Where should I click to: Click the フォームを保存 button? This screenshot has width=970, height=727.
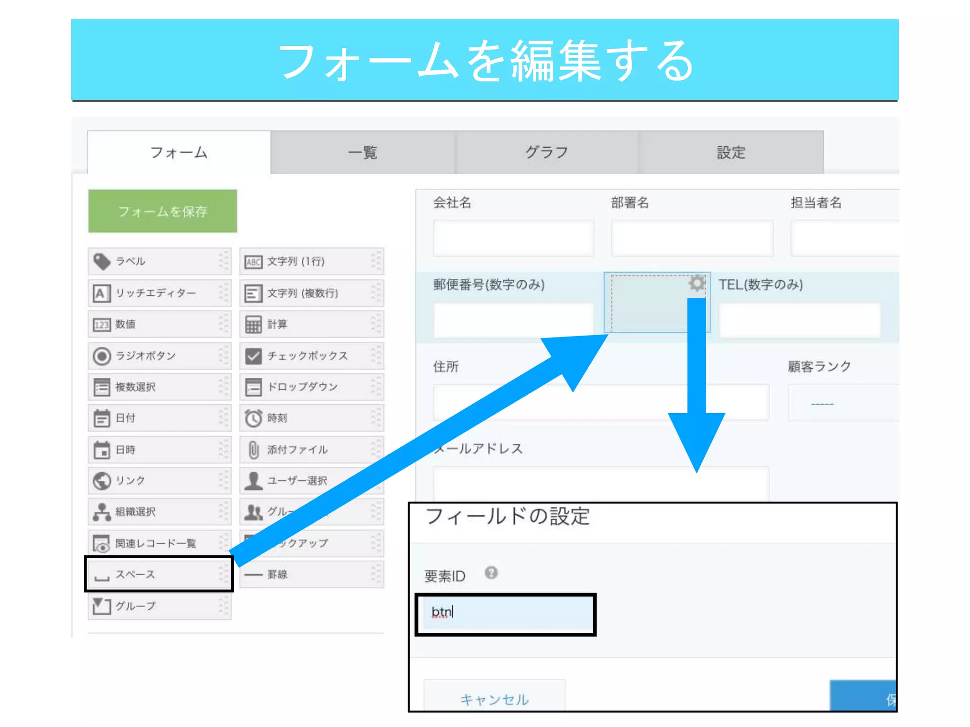point(162,211)
